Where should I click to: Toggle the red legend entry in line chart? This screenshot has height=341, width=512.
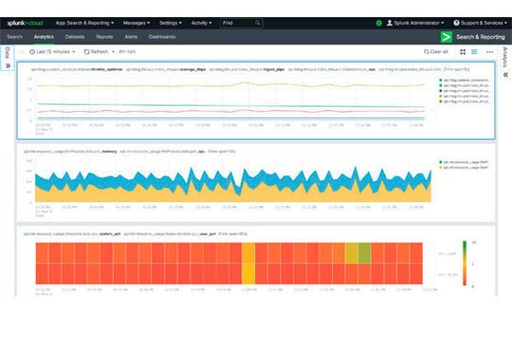465,101
